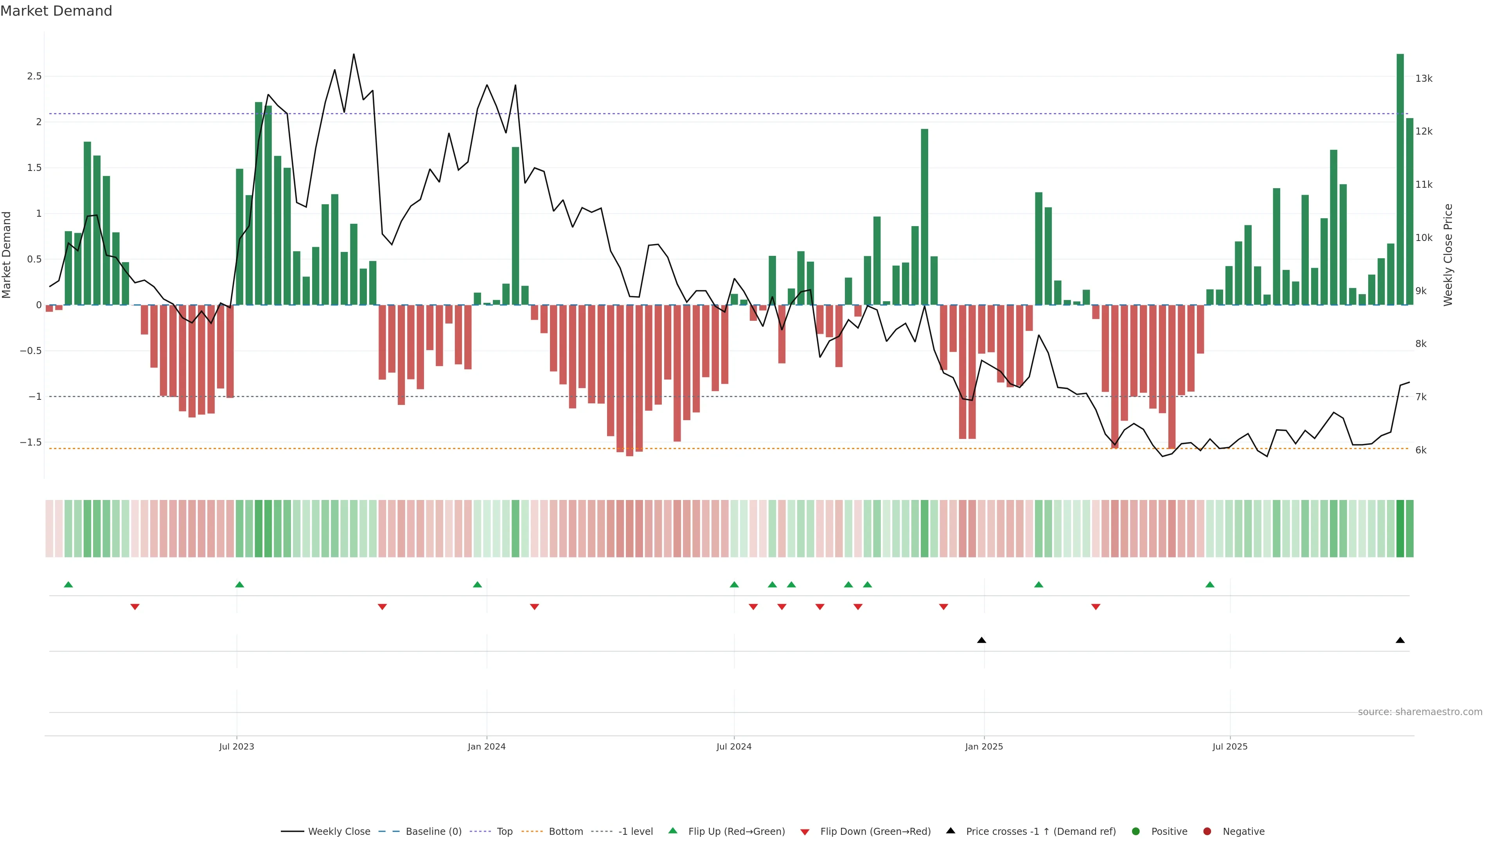1502x845 pixels.
Task: Click the Jan 2024 axis label
Action: click(486, 746)
